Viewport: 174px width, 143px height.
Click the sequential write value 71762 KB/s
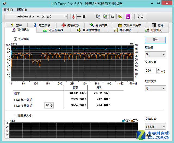pos(102,93)
